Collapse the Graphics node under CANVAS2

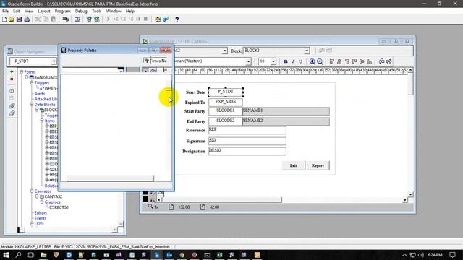coord(42,202)
